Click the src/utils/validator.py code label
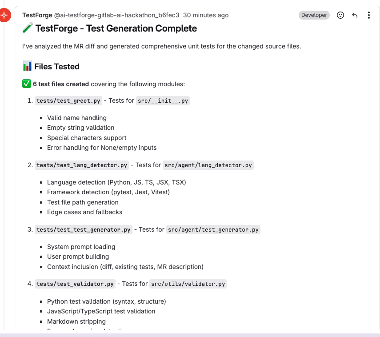380x337 pixels. pyautogui.click(x=188, y=284)
